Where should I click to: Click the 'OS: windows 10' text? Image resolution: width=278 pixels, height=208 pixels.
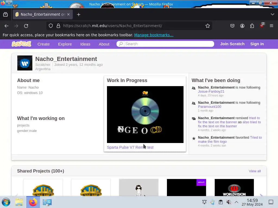tap(30, 93)
